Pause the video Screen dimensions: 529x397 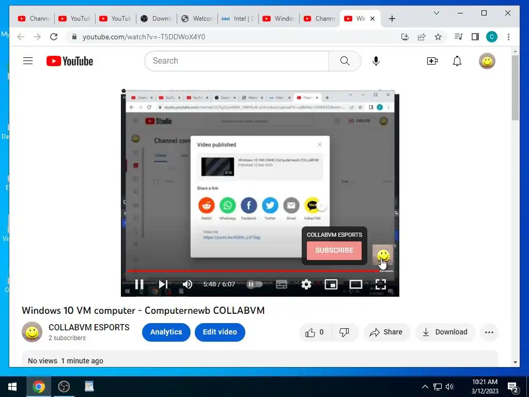coord(139,284)
